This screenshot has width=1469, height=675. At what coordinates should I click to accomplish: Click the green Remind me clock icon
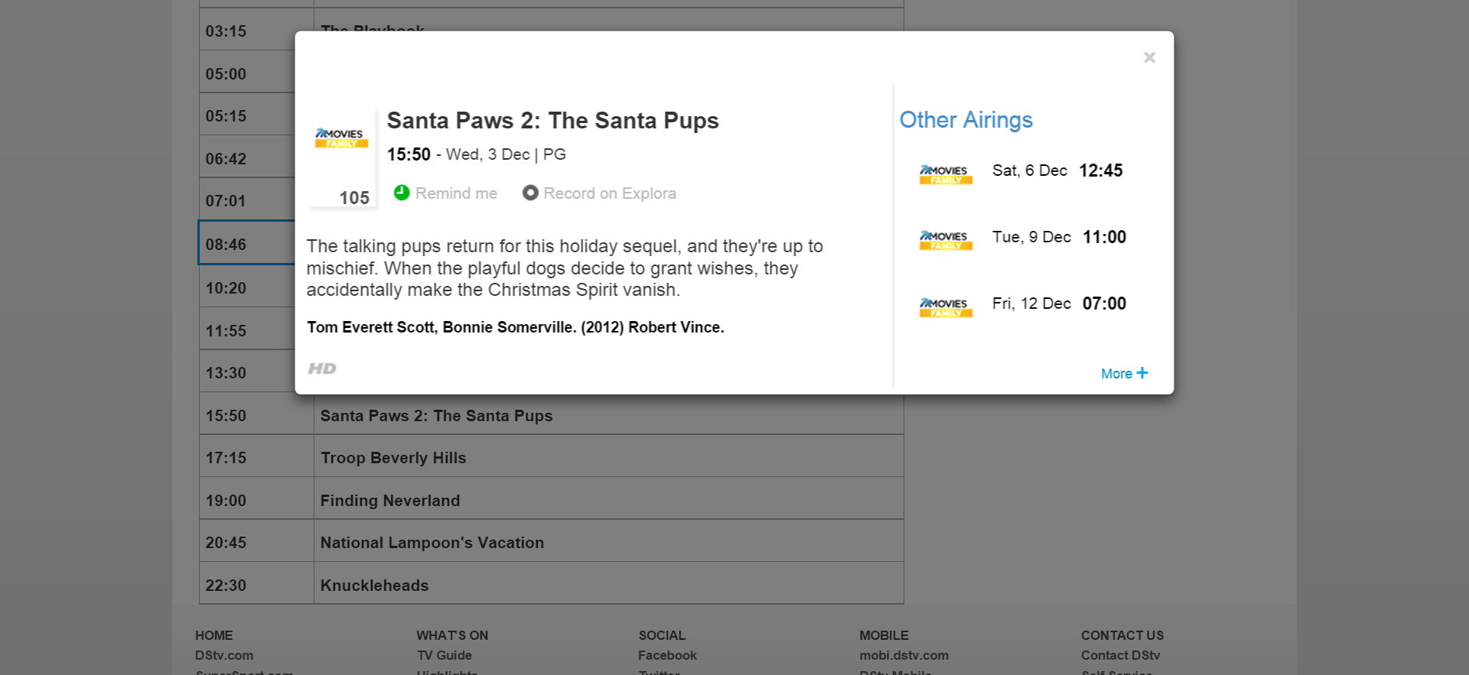pyautogui.click(x=402, y=193)
